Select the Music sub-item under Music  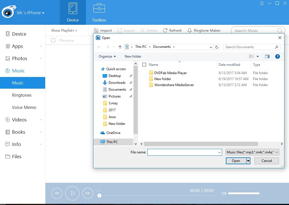pos(23,83)
